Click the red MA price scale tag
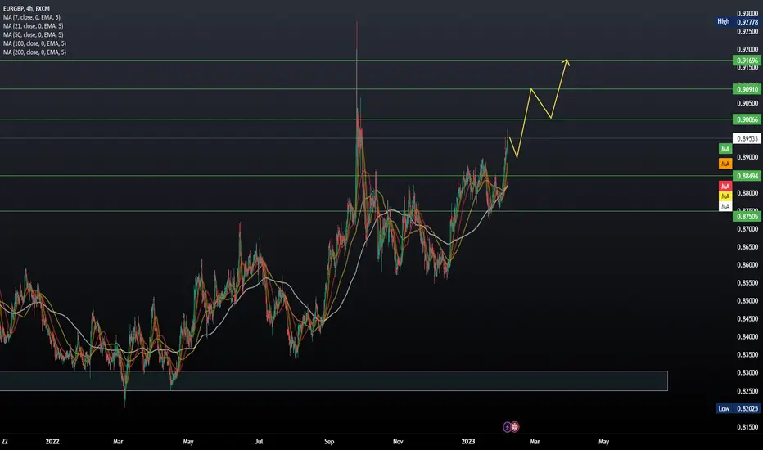The height and width of the screenshot is (450, 763). [x=725, y=187]
